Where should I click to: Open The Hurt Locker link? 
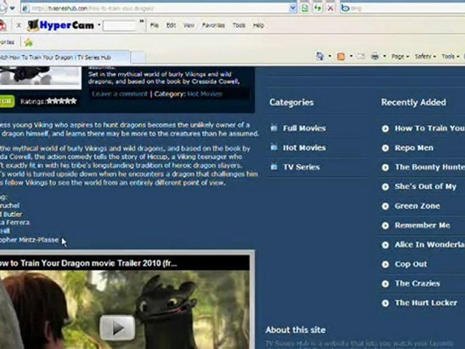click(x=426, y=302)
